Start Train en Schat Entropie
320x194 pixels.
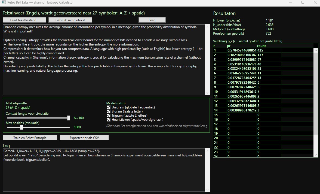point(30,138)
